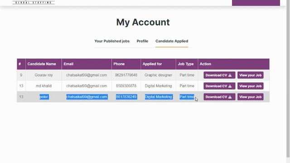View your Job for peter
This screenshot has width=290, height=163.
coord(251,97)
